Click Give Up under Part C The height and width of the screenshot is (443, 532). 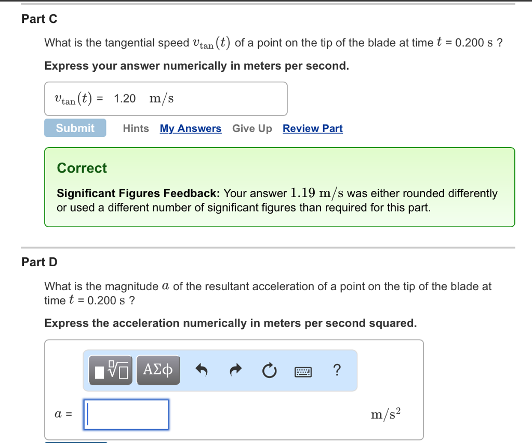click(x=252, y=128)
